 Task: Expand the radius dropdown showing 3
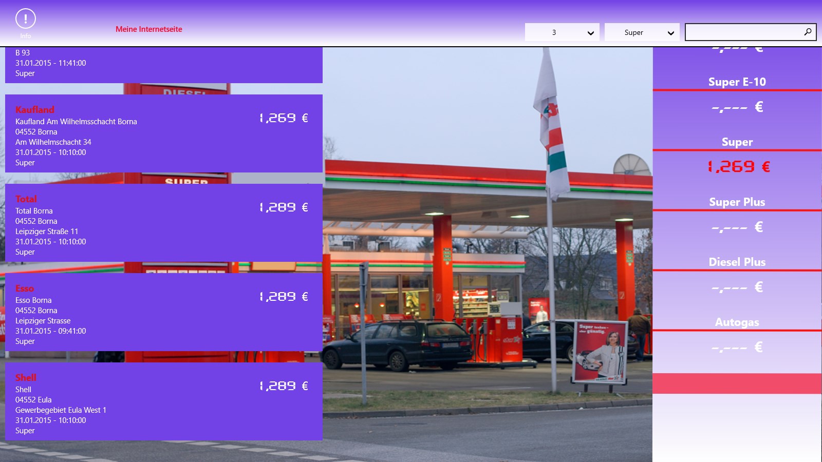[562, 32]
